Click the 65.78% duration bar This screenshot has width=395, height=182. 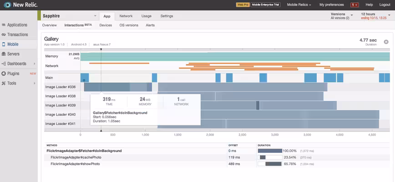270,164
